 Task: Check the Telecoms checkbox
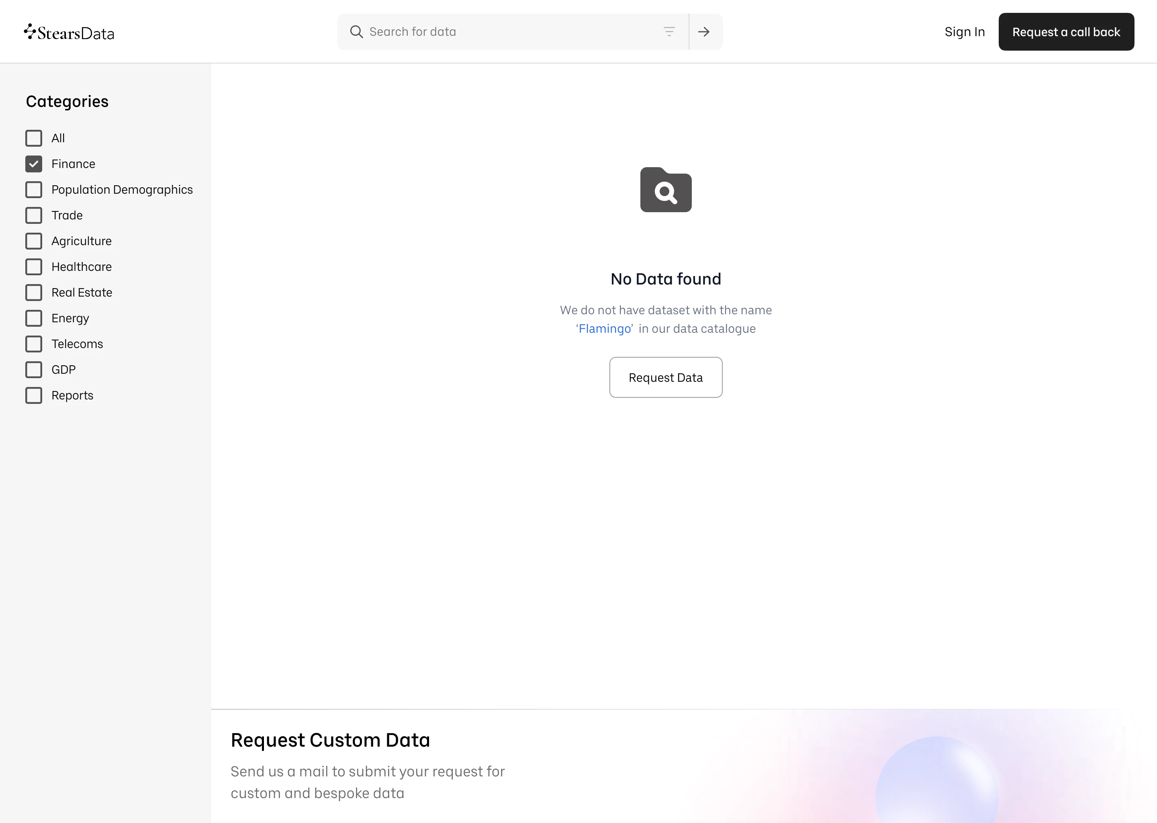pos(34,344)
